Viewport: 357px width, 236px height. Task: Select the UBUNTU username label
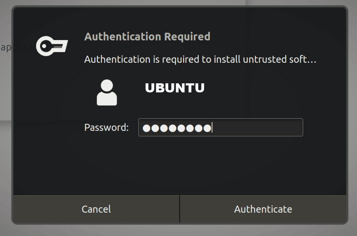pos(175,88)
